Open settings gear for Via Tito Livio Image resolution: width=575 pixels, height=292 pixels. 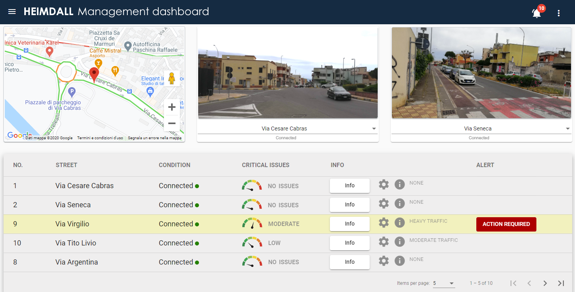(x=384, y=242)
